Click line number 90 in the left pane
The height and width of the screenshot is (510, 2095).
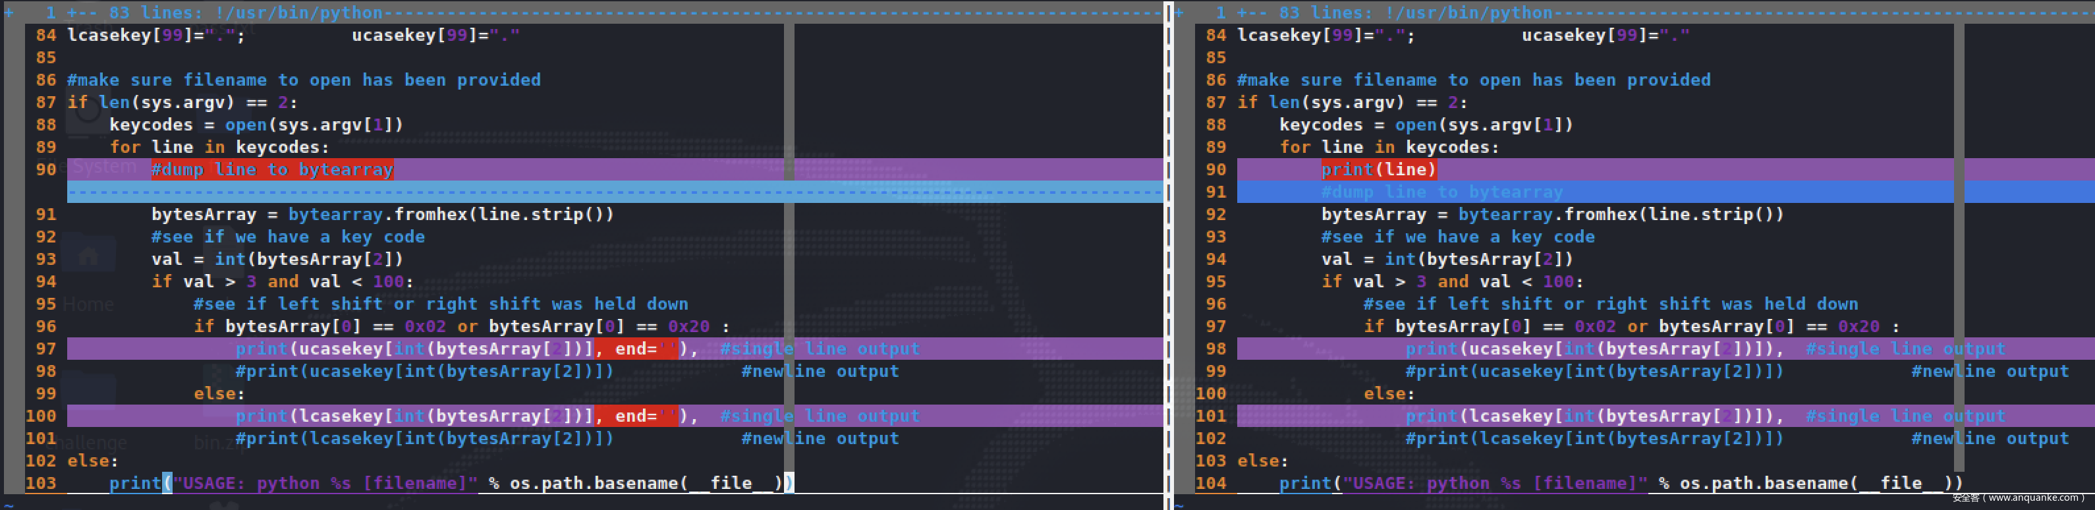click(x=45, y=169)
